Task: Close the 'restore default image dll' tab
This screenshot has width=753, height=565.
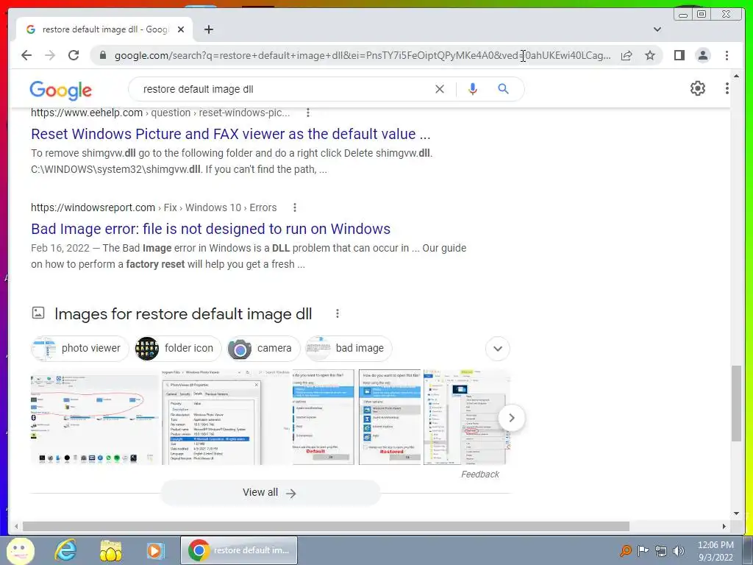Action: point(181,29)
